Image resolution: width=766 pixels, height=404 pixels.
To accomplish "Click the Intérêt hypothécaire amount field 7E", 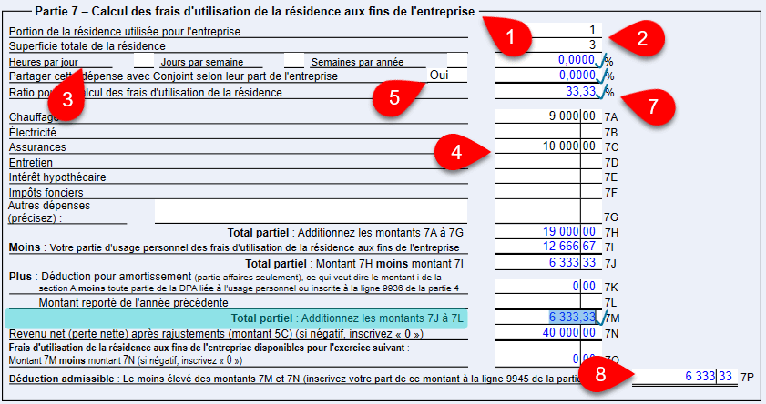I will point(548,177).
